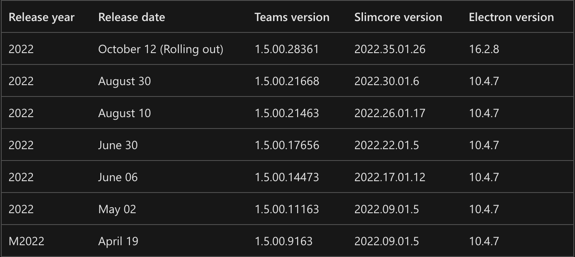
Task: Click Teams version 1.5.00.21668
Action: click(x=287, y=81)
